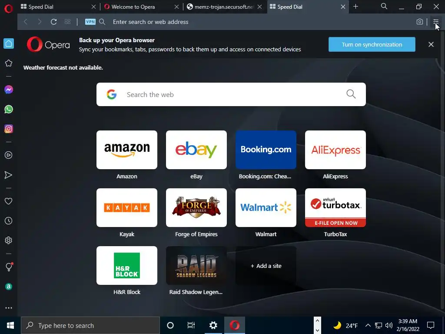Screen dimensions: 445x334
Task: Close the Welcome to Opera tab
Action: point(176,7)
